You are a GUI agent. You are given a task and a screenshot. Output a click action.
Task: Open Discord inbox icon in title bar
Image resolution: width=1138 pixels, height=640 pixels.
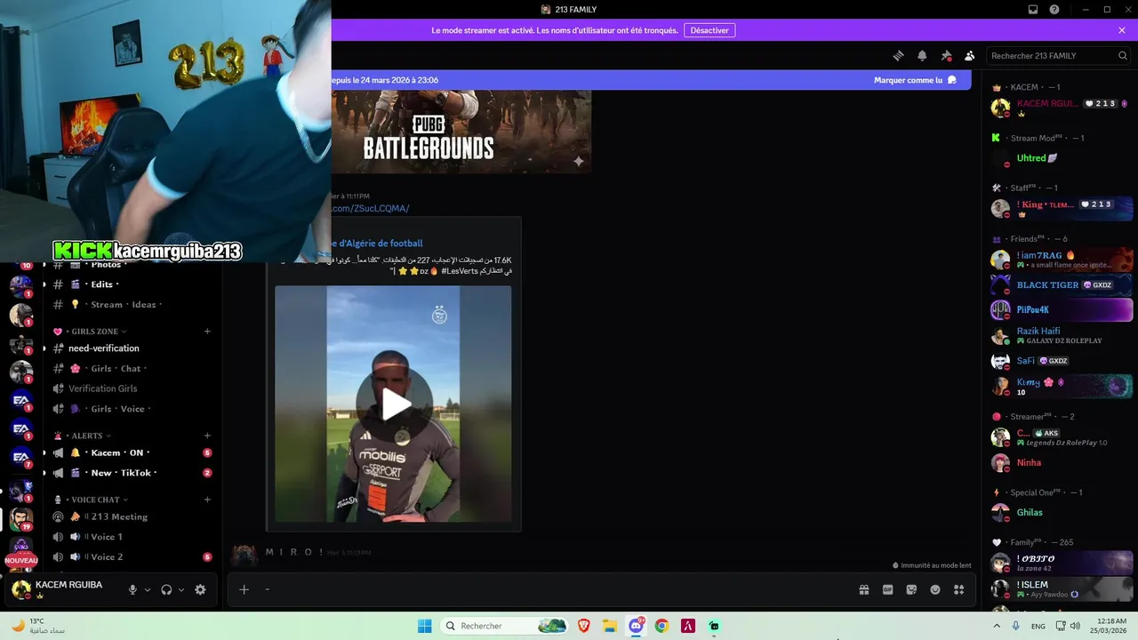click(1033, 9)
